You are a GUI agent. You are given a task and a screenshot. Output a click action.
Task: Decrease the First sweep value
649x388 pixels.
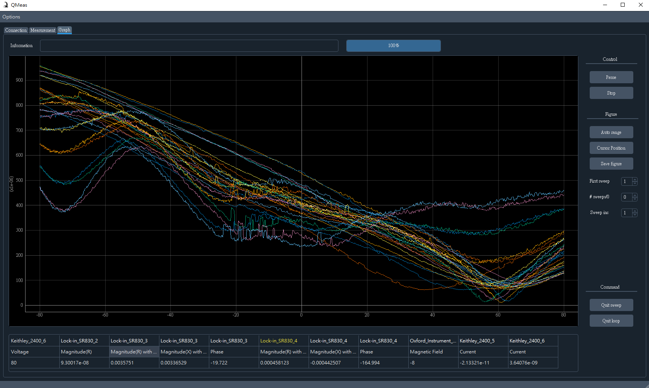pyautogui.click(x=635, y=183)
